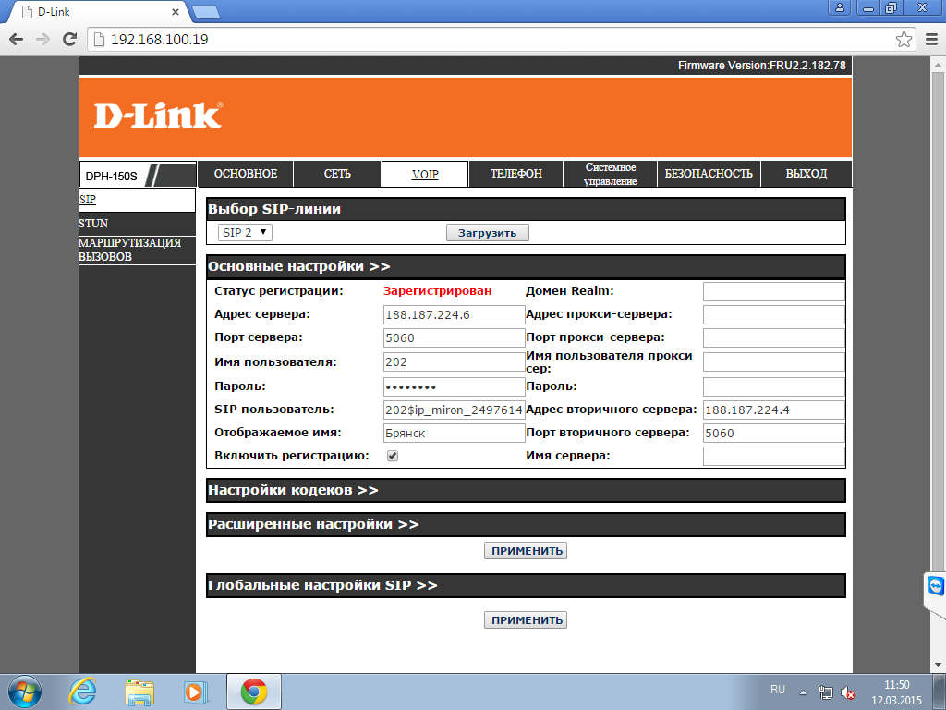946x710 pixels.
Task: Show hidden tray icons arrow
Action: [803, 692]
